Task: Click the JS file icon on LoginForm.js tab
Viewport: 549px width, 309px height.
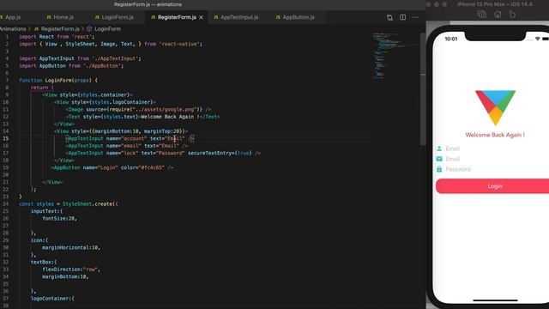Action: coord(97,17)
